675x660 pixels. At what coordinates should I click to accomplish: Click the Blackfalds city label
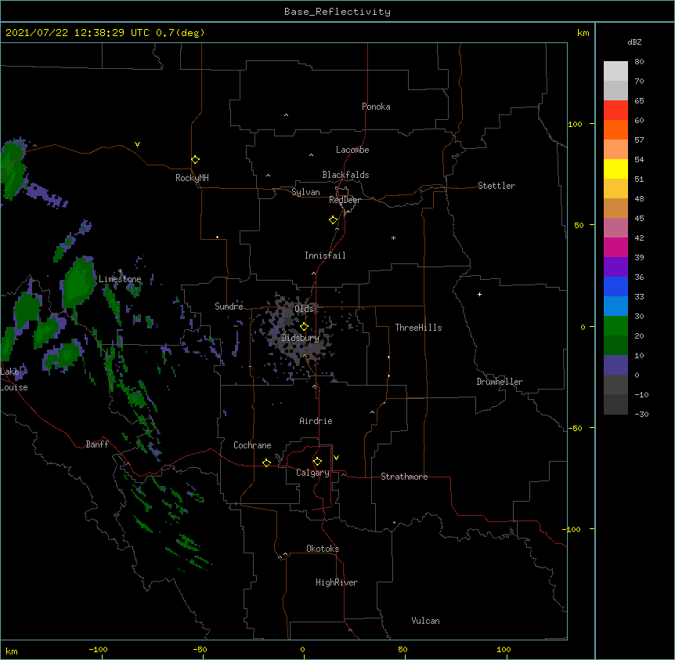pyautogui.click(x=345, y=175)
